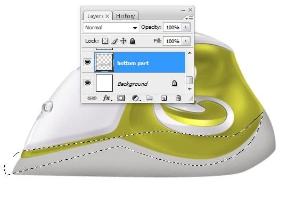
Task: Expand the Opacity slider arrow
Action: (x=186, y=27)
